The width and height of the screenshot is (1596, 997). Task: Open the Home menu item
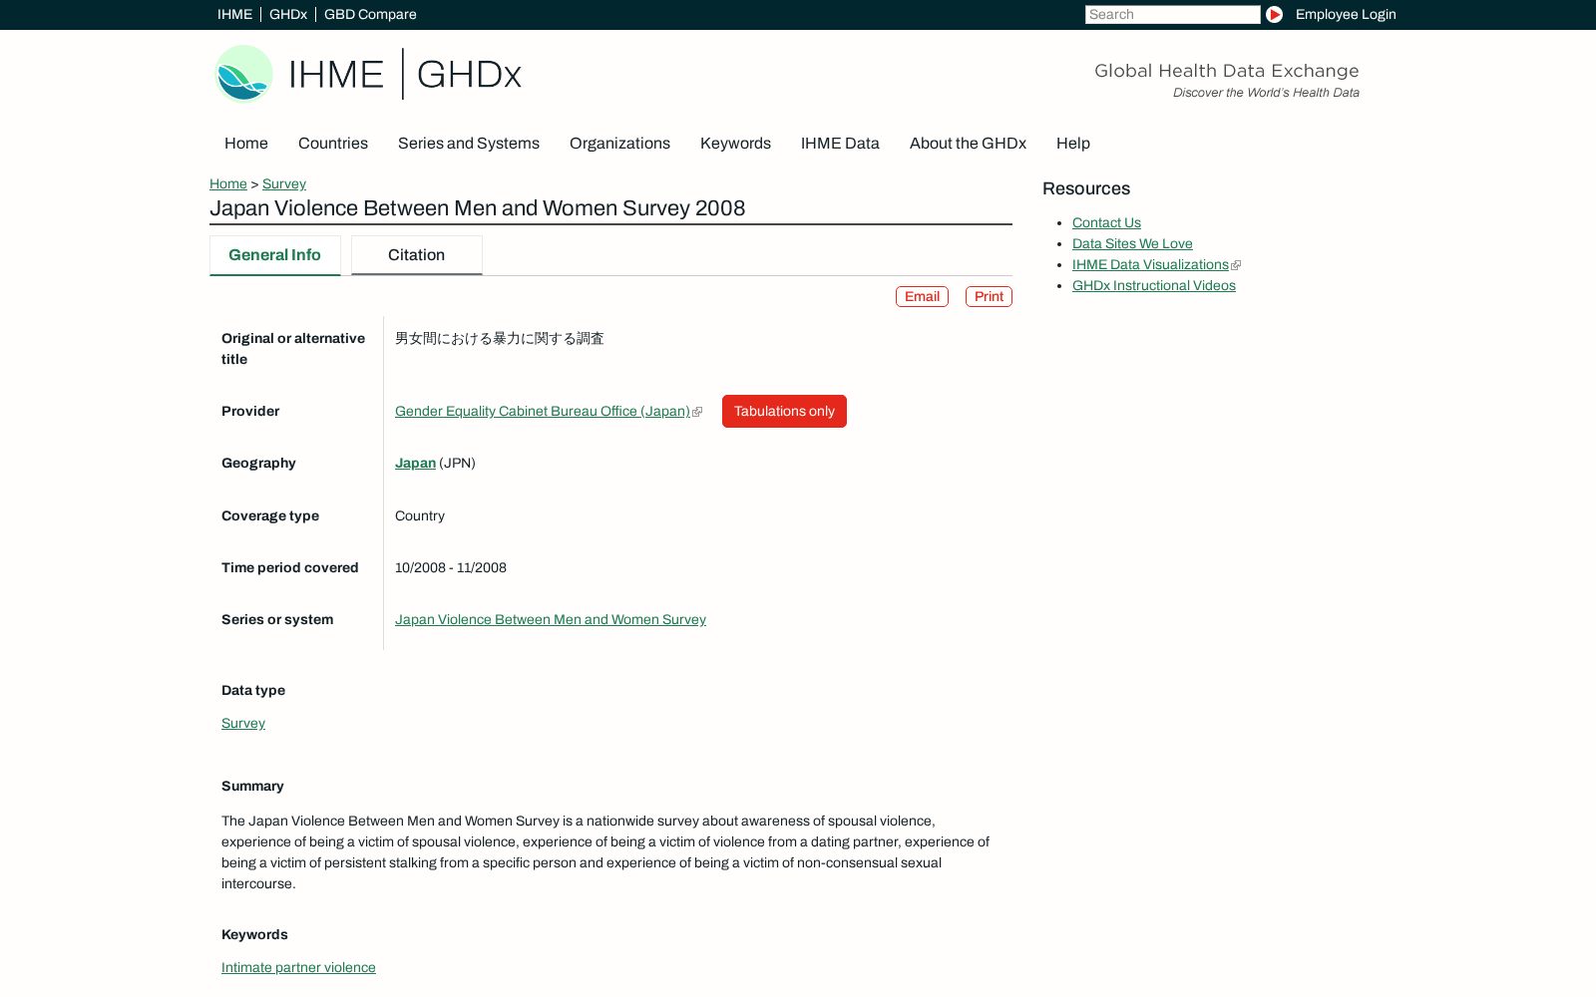click(x=246, y=144)
